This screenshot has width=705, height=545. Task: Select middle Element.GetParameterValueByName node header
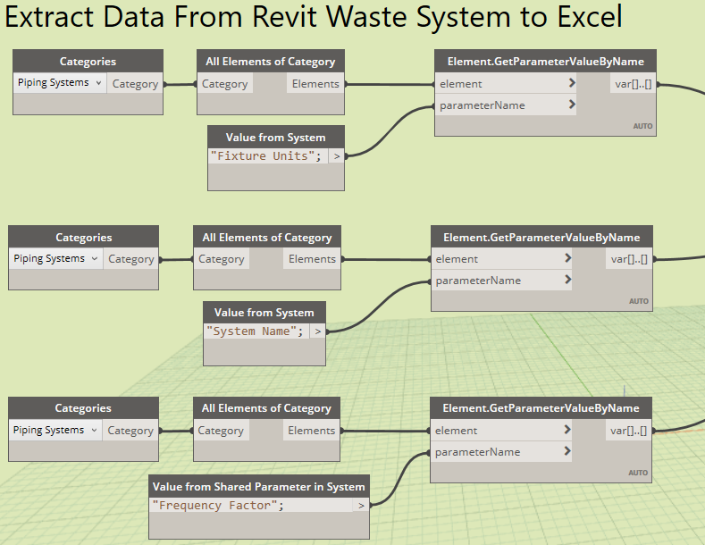tap(541, 237)
